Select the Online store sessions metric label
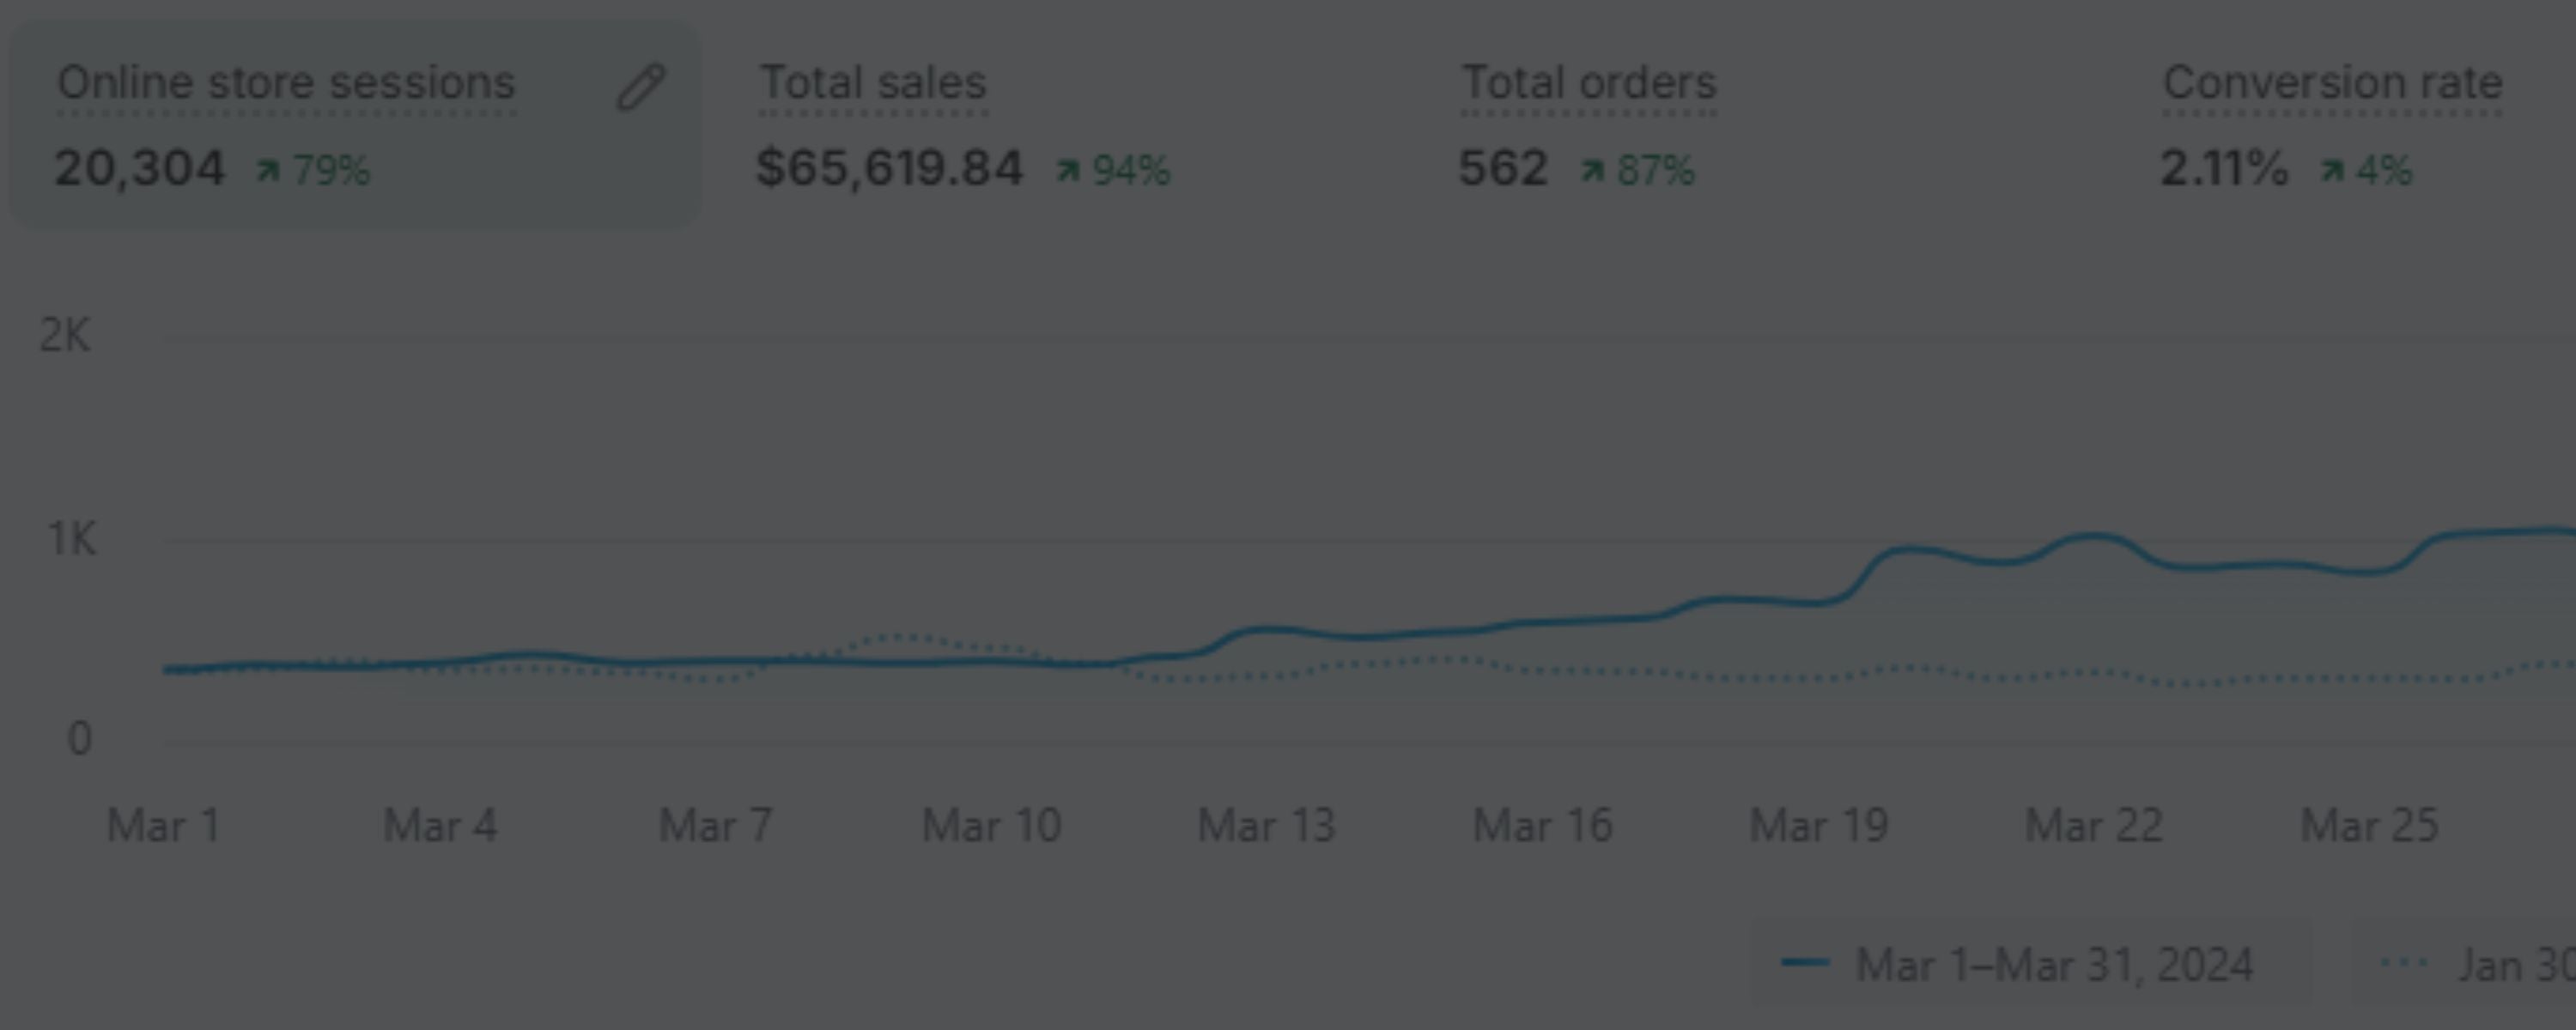 tap(286, 83)
